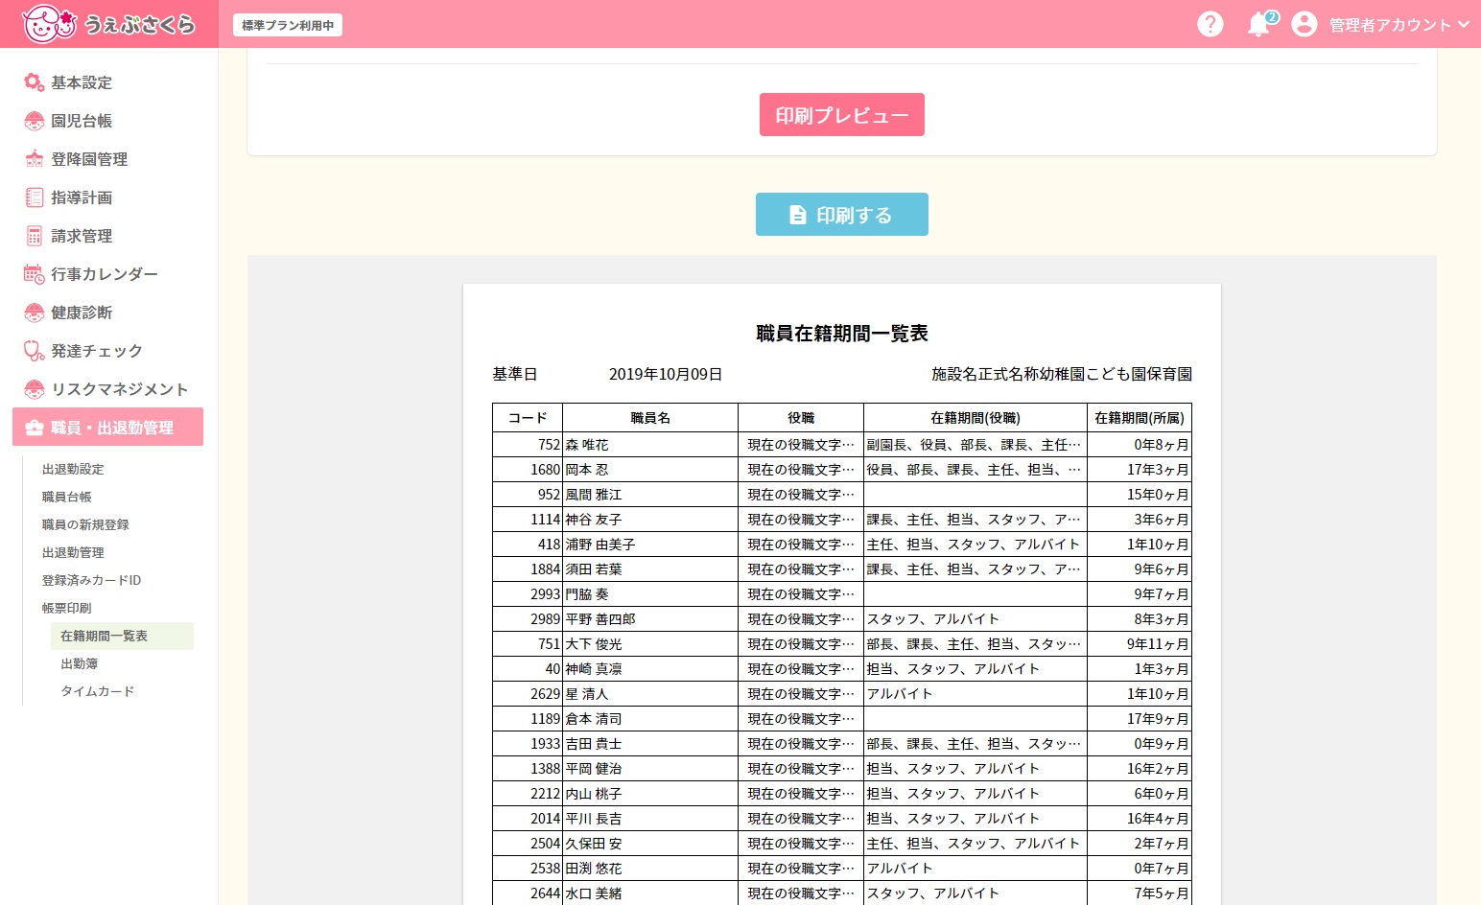Click the 2019年10月09日 reference date

tap(666, 374)
